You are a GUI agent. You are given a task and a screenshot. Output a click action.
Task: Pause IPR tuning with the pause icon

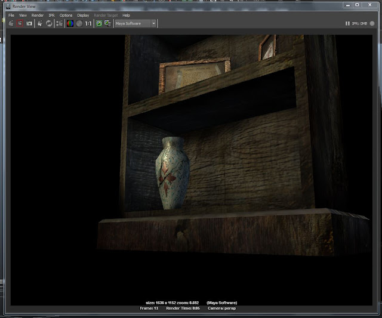click(347, 24)
